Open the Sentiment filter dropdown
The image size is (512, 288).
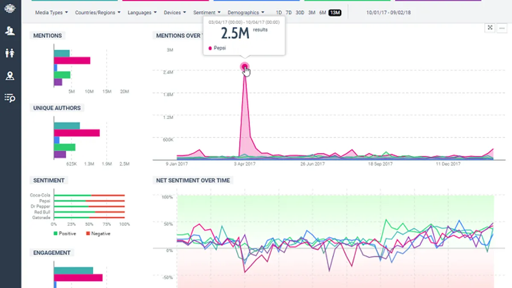(207, 13)
